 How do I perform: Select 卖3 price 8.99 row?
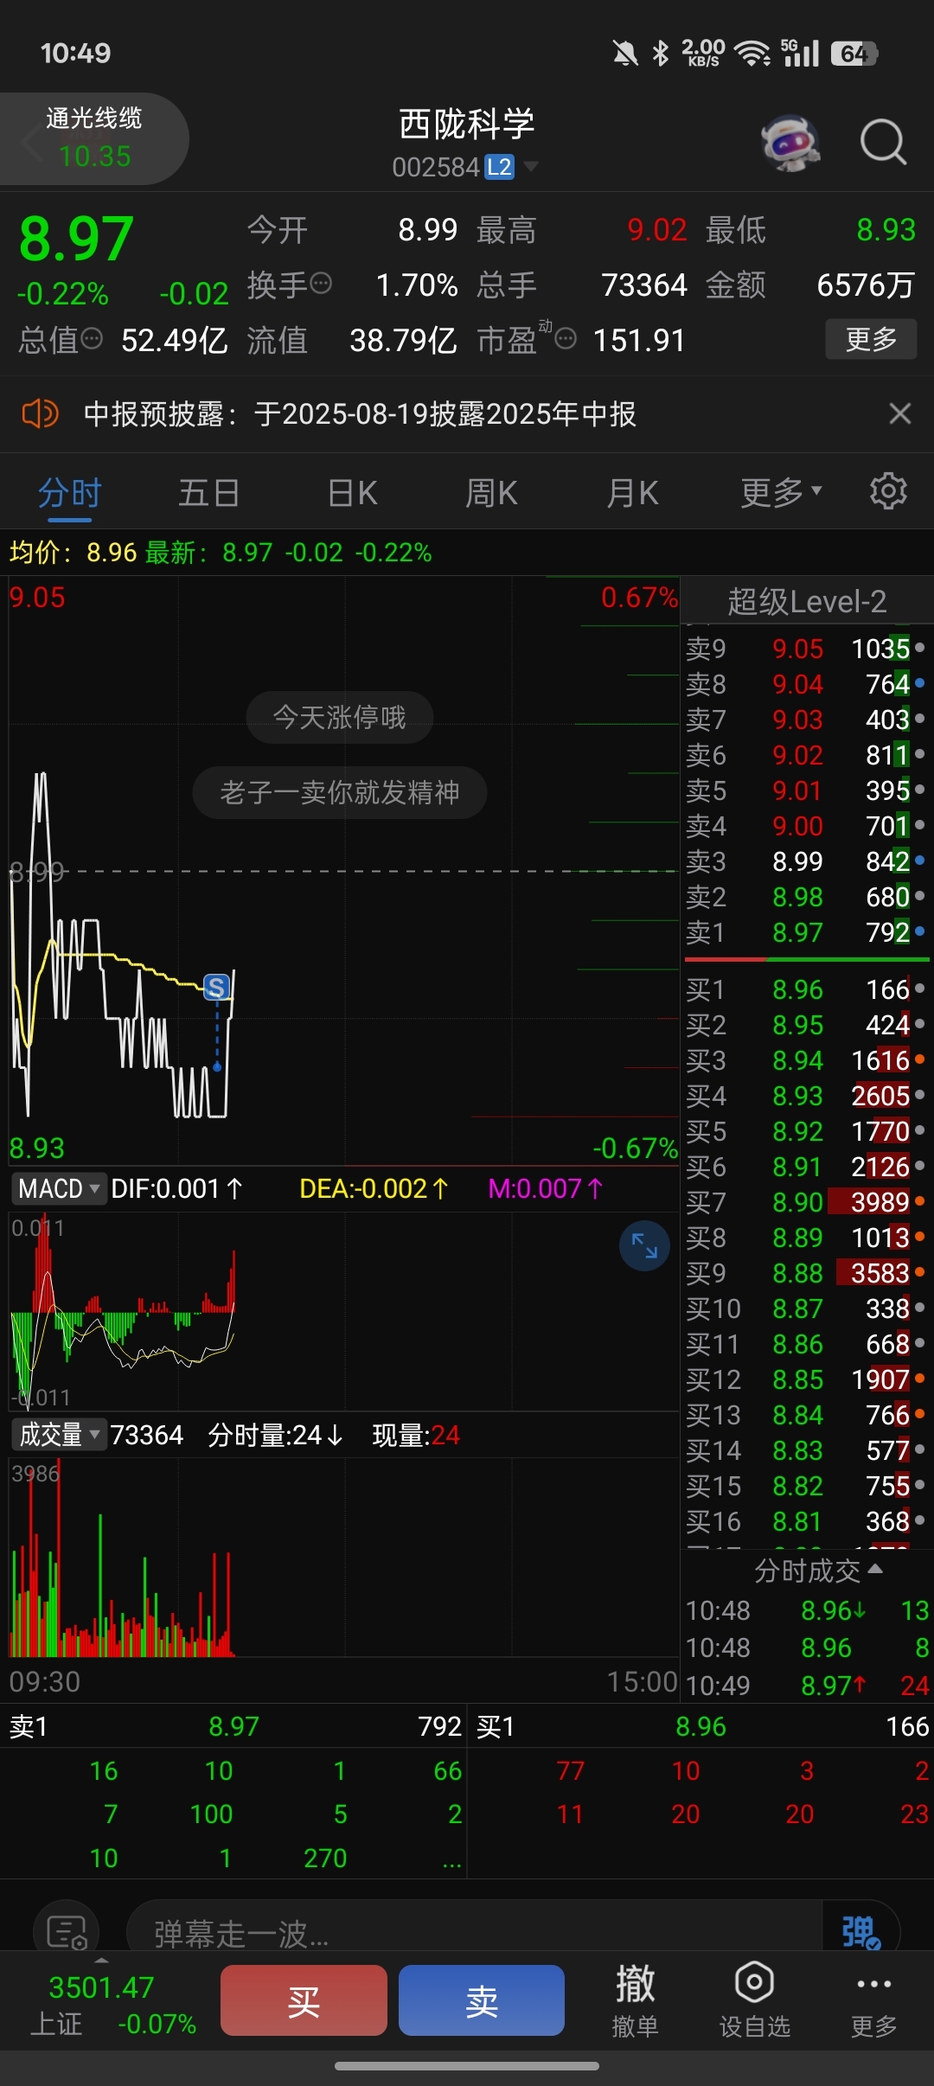coord(807,861)
